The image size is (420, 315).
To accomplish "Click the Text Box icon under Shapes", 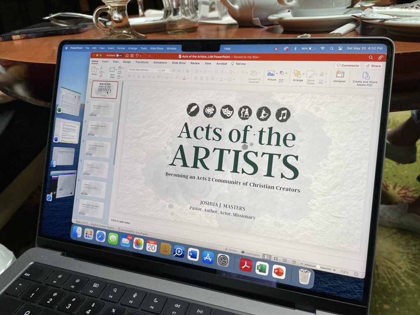I will 281,80.
